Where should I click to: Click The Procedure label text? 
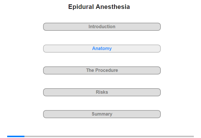tap(102, 70)
